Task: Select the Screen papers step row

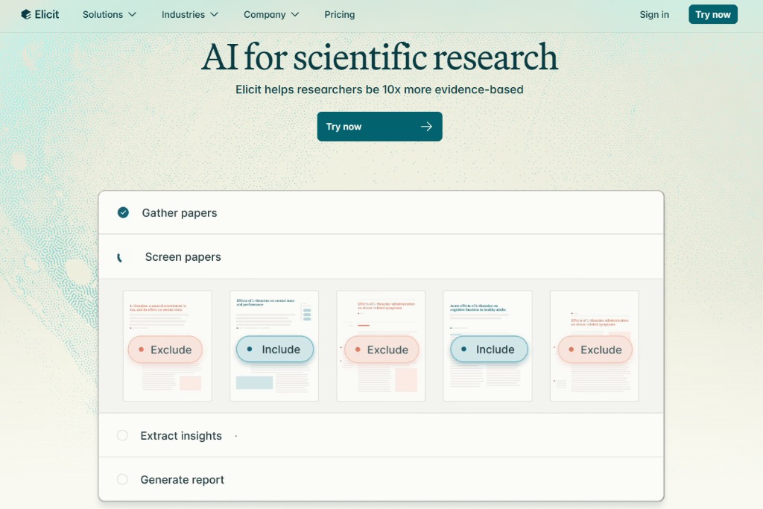Action: point(380,257)
